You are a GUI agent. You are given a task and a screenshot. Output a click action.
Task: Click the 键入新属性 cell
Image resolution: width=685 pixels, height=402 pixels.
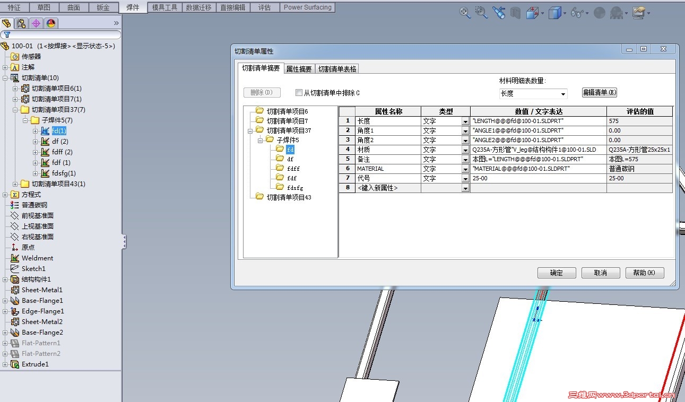388,188
